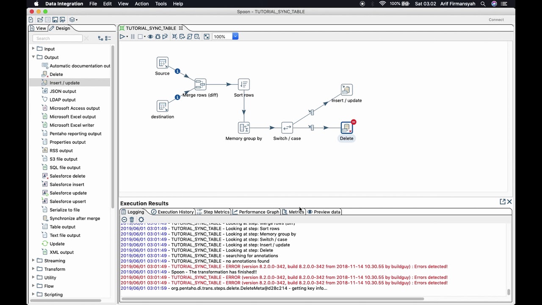
Task: Run the transformation with the play icon
Action: (x=122, y=37)
